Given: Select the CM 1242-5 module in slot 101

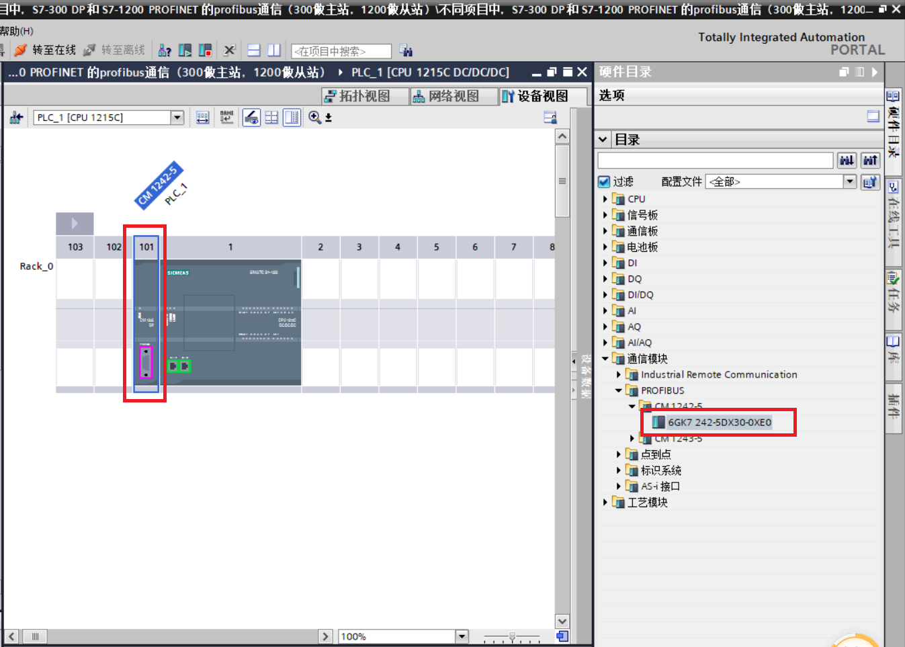Looking at the screenshot, I should click(146, 324).
